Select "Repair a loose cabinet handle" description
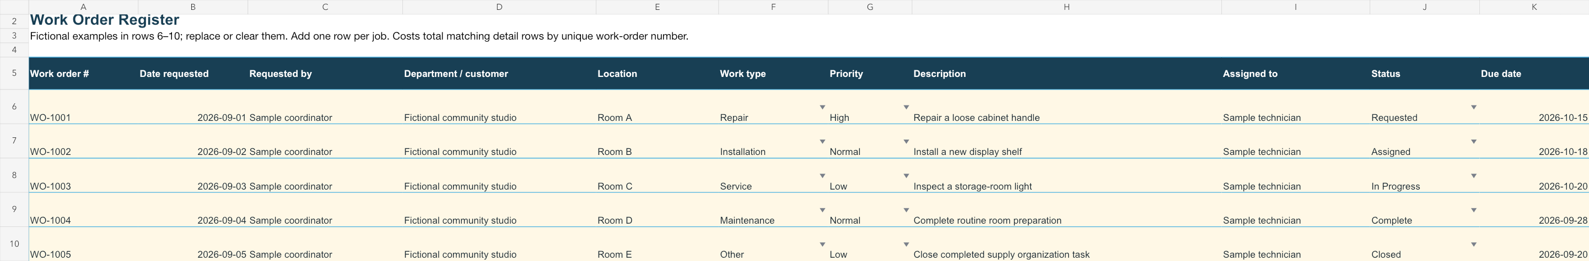This screenshot has height=261, width=1589. click(1066, 107)
